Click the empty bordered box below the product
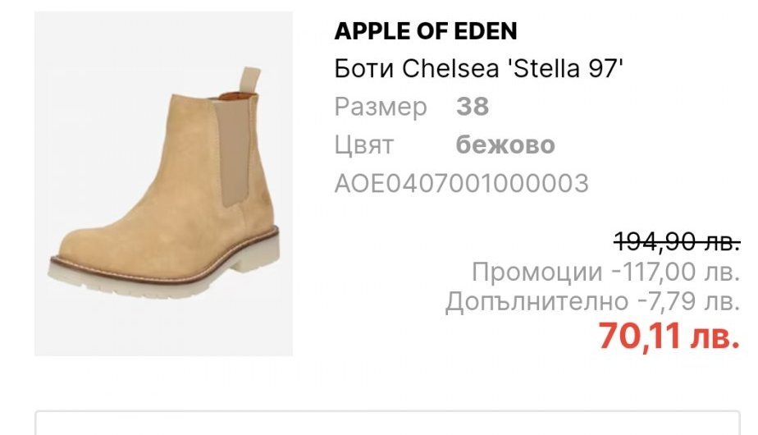The height and width of the screenshot is (435, 758). 387,423
